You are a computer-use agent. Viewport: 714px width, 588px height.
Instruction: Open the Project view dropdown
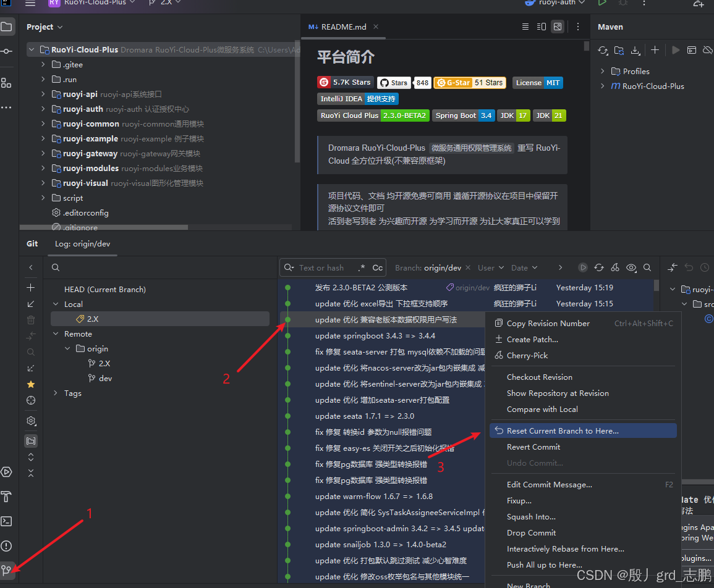[x=44, y=27]
